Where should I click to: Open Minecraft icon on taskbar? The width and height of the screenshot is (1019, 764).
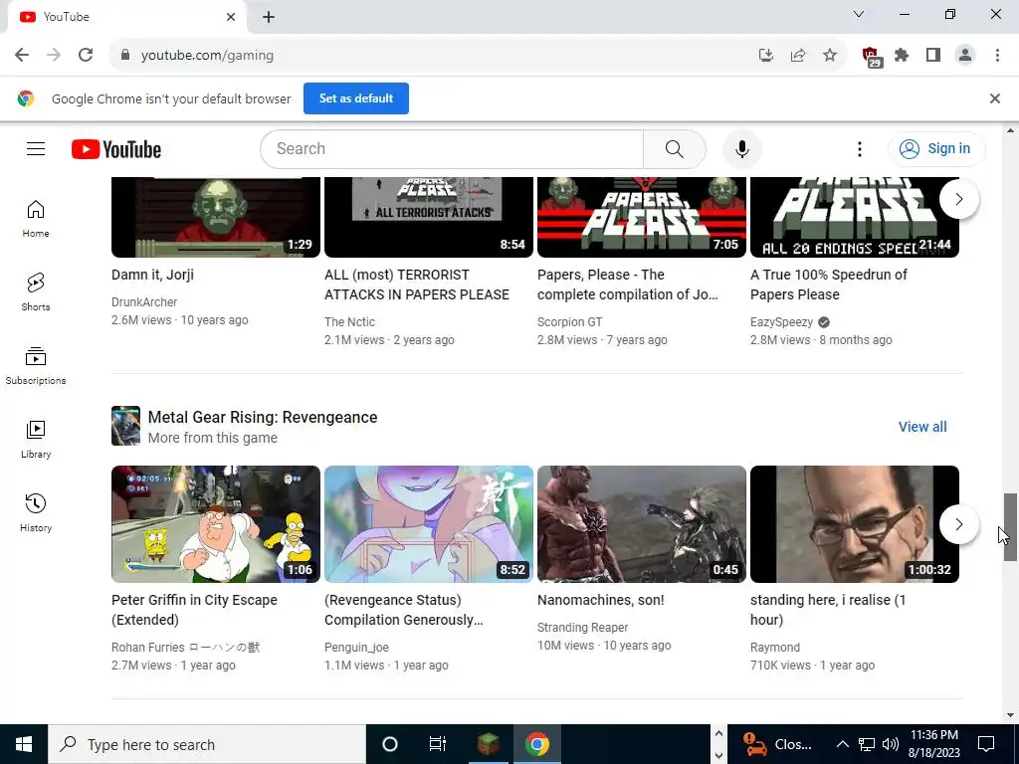pyautogui.click(x=488, y=744)
